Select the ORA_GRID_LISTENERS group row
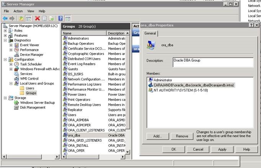Image resolution: width=261 pixels, height=168 pixels. coord(94,140)
